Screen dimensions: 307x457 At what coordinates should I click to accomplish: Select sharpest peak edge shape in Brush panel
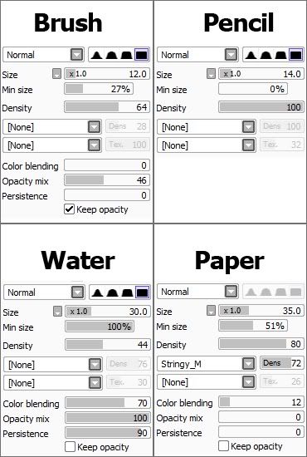[x=96, y=55]
